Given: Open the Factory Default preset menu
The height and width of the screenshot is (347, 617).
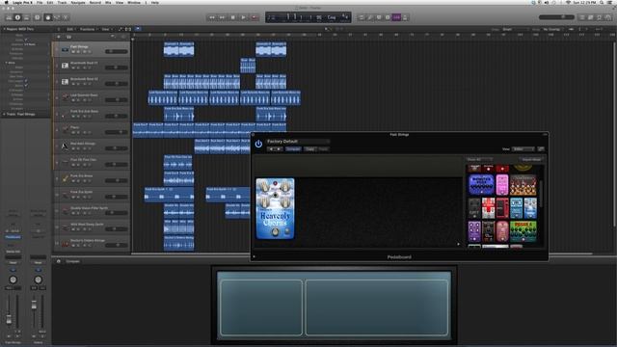Looking at the screenshot, I should click(298, 142).
